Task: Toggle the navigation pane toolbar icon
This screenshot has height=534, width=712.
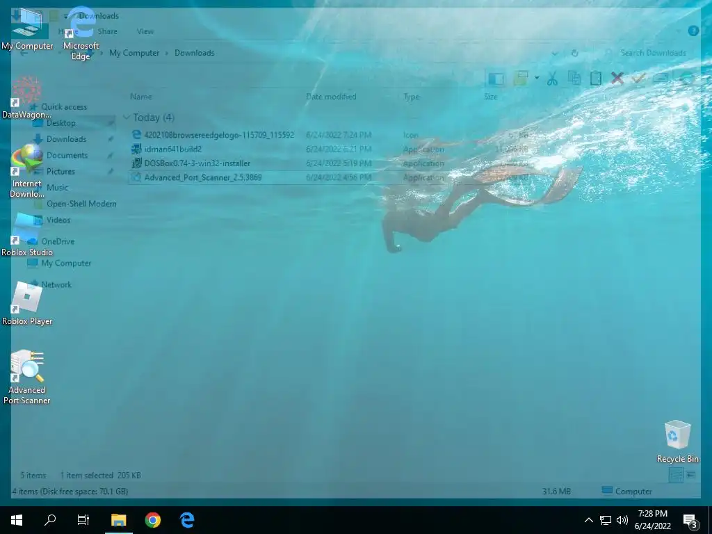Action: pyautogui.click(x=496, y=79)
